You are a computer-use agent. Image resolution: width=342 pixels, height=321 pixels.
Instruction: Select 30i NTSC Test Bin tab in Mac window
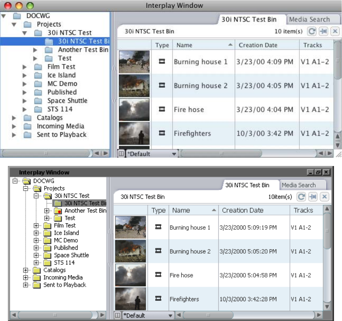[251, 19]
